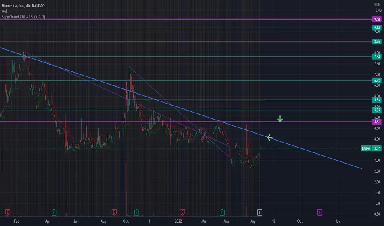The width and height of the screenshot is (384, 226).
Task: Click the BMRA ticker tag
Action: [366, 148]
